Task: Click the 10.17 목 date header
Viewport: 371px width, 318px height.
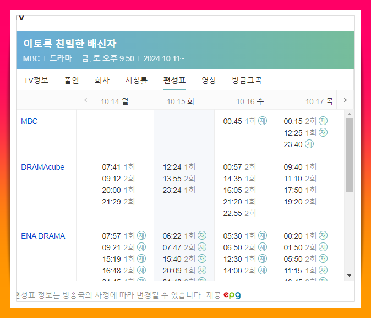Action: click(319, 101)
